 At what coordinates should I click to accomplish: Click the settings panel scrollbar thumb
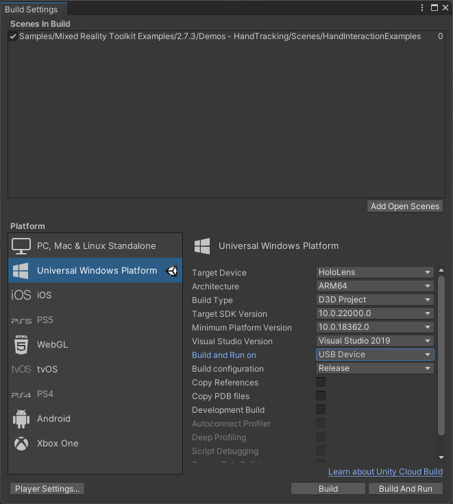tap(441, 355)
